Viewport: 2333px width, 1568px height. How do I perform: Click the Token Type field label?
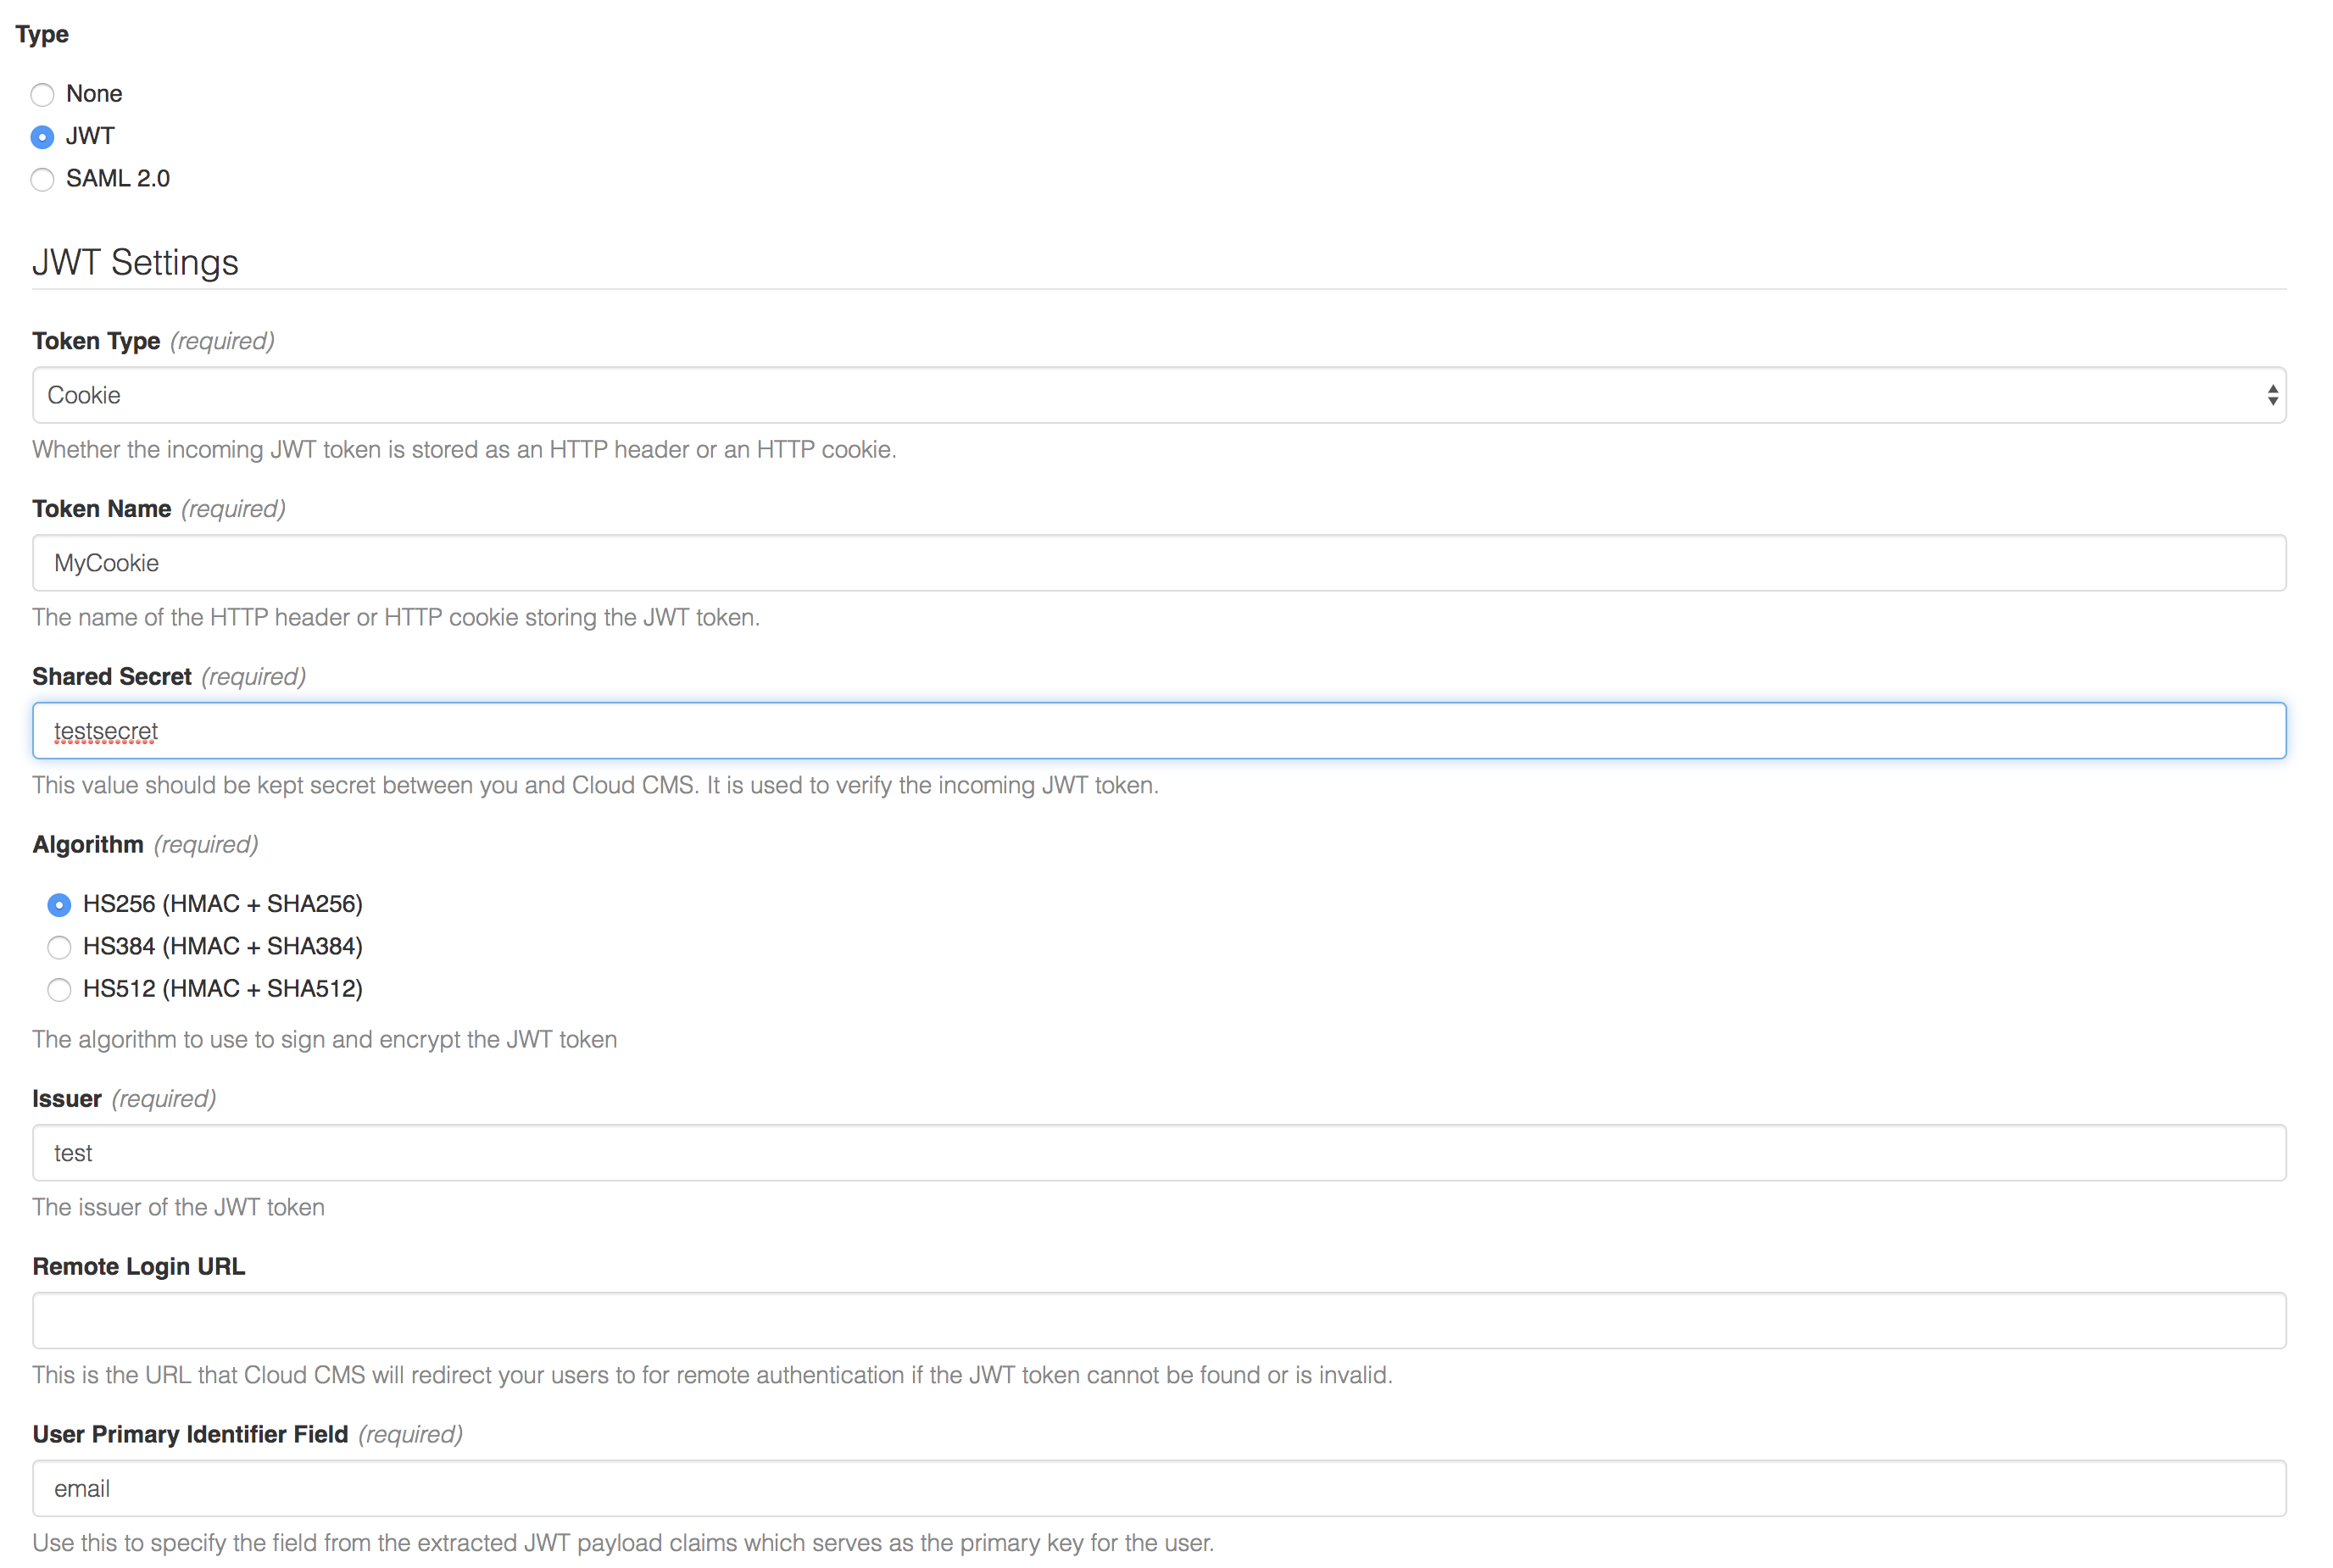tap(96, 341)
